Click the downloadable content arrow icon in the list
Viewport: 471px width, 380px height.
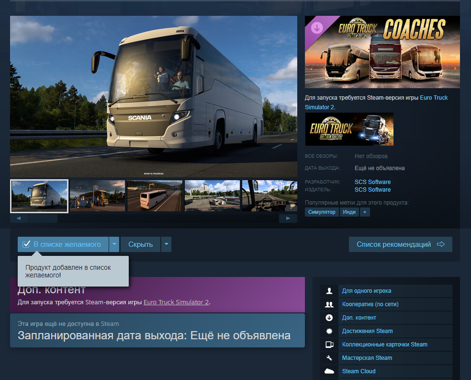(x=329, y=318)
